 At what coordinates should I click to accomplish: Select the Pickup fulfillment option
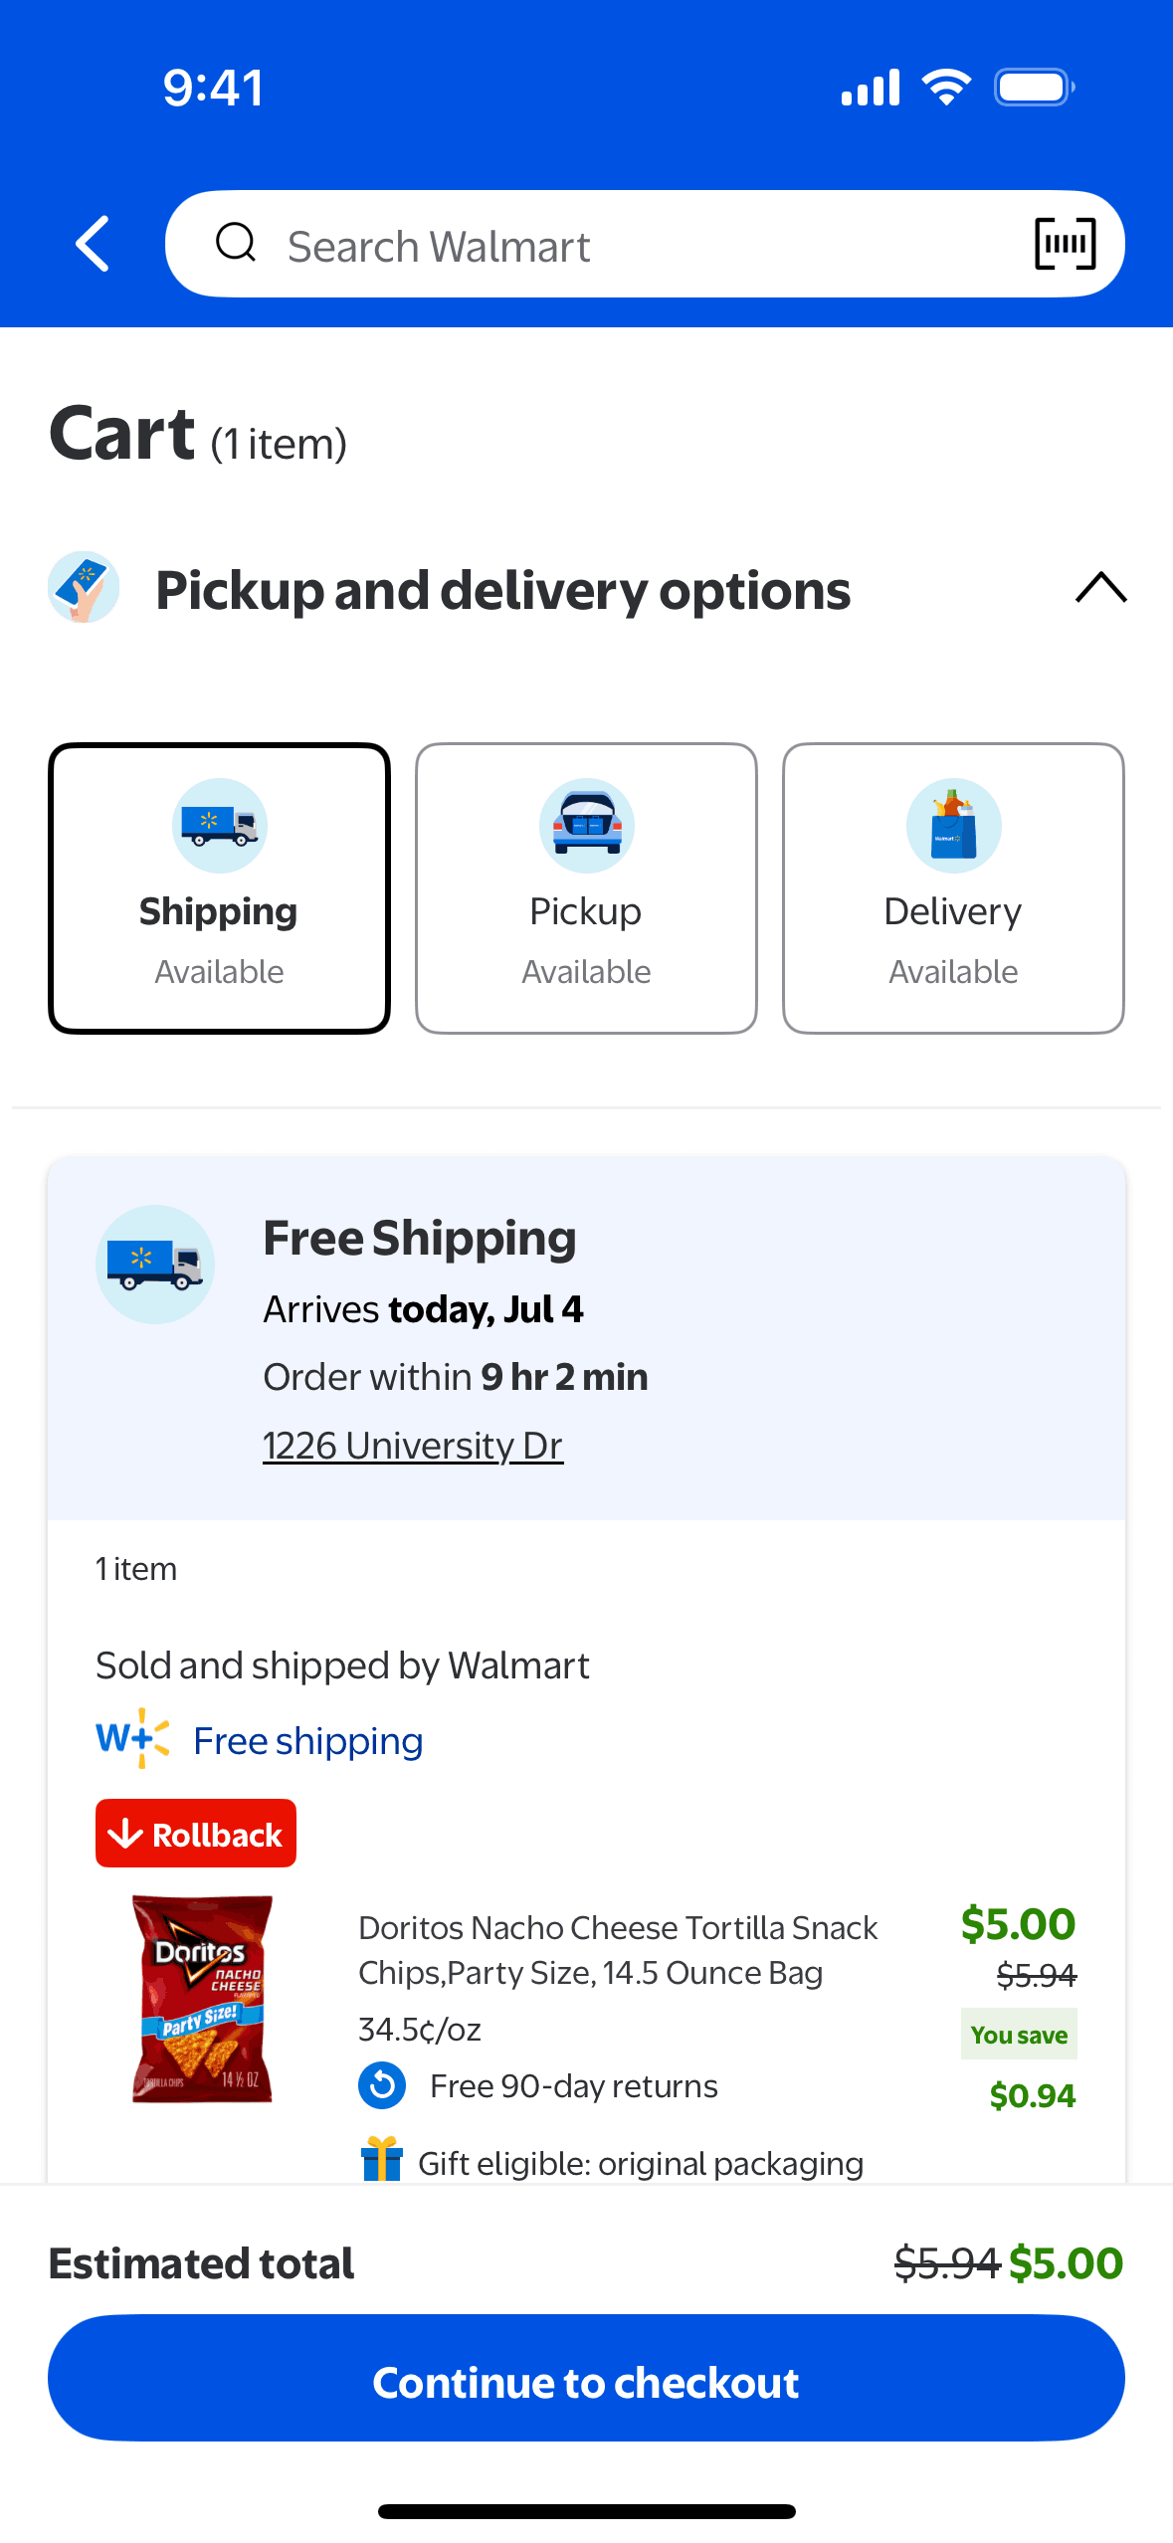pyautogui.click(x=586, y=887)
